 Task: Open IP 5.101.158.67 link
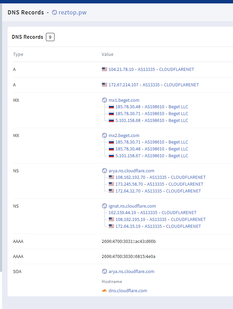tap(128, 156)
